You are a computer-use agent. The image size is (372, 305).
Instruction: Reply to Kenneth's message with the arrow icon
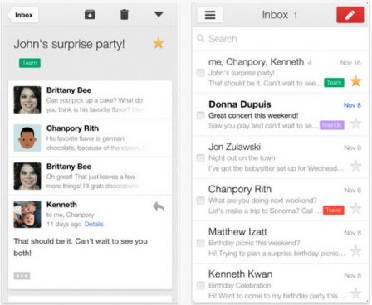[x=159, y=206]
